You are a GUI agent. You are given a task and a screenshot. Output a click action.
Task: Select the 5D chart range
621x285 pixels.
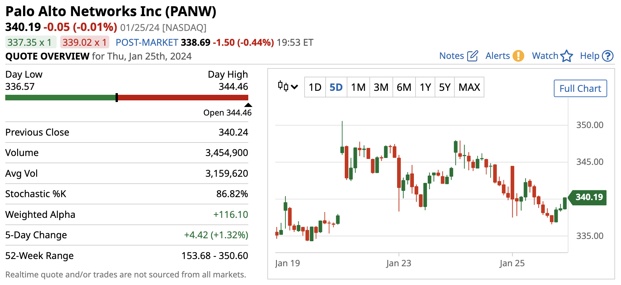pyautogui.click(x=336, y=87)
